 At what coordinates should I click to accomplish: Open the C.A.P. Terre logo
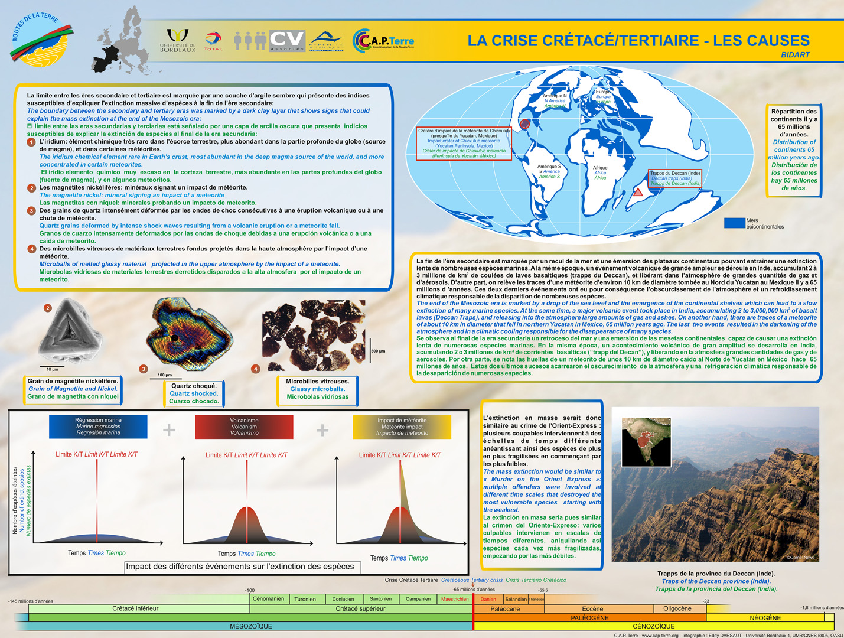click(x=383, y=40)
